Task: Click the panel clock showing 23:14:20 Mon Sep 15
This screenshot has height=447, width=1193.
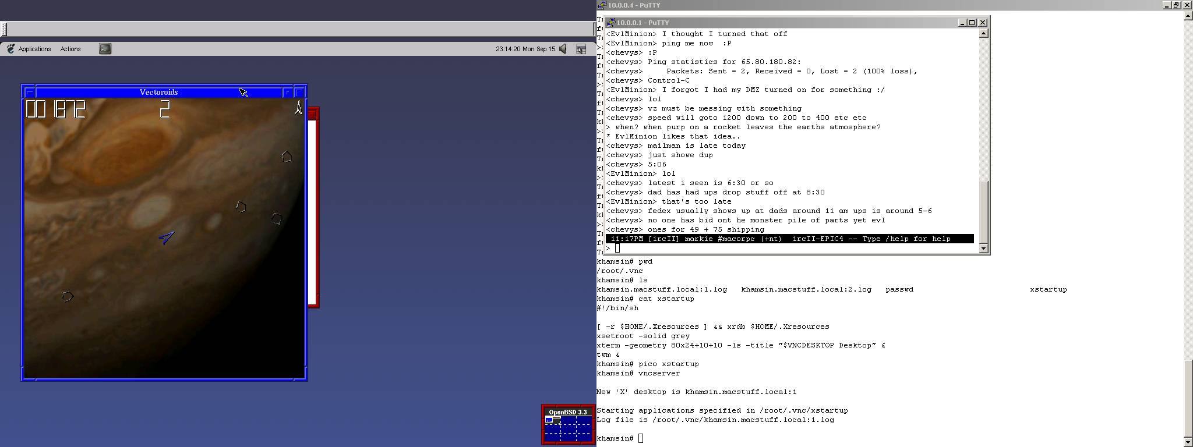Action: pos(525,49)
